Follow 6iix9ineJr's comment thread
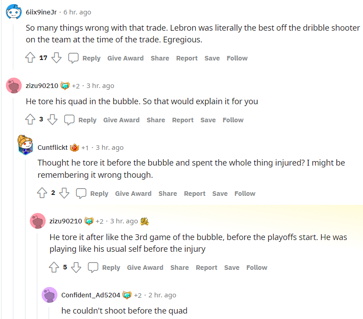Image resolution: width=363 pixels, height=319 pixels. click(237, 58)
